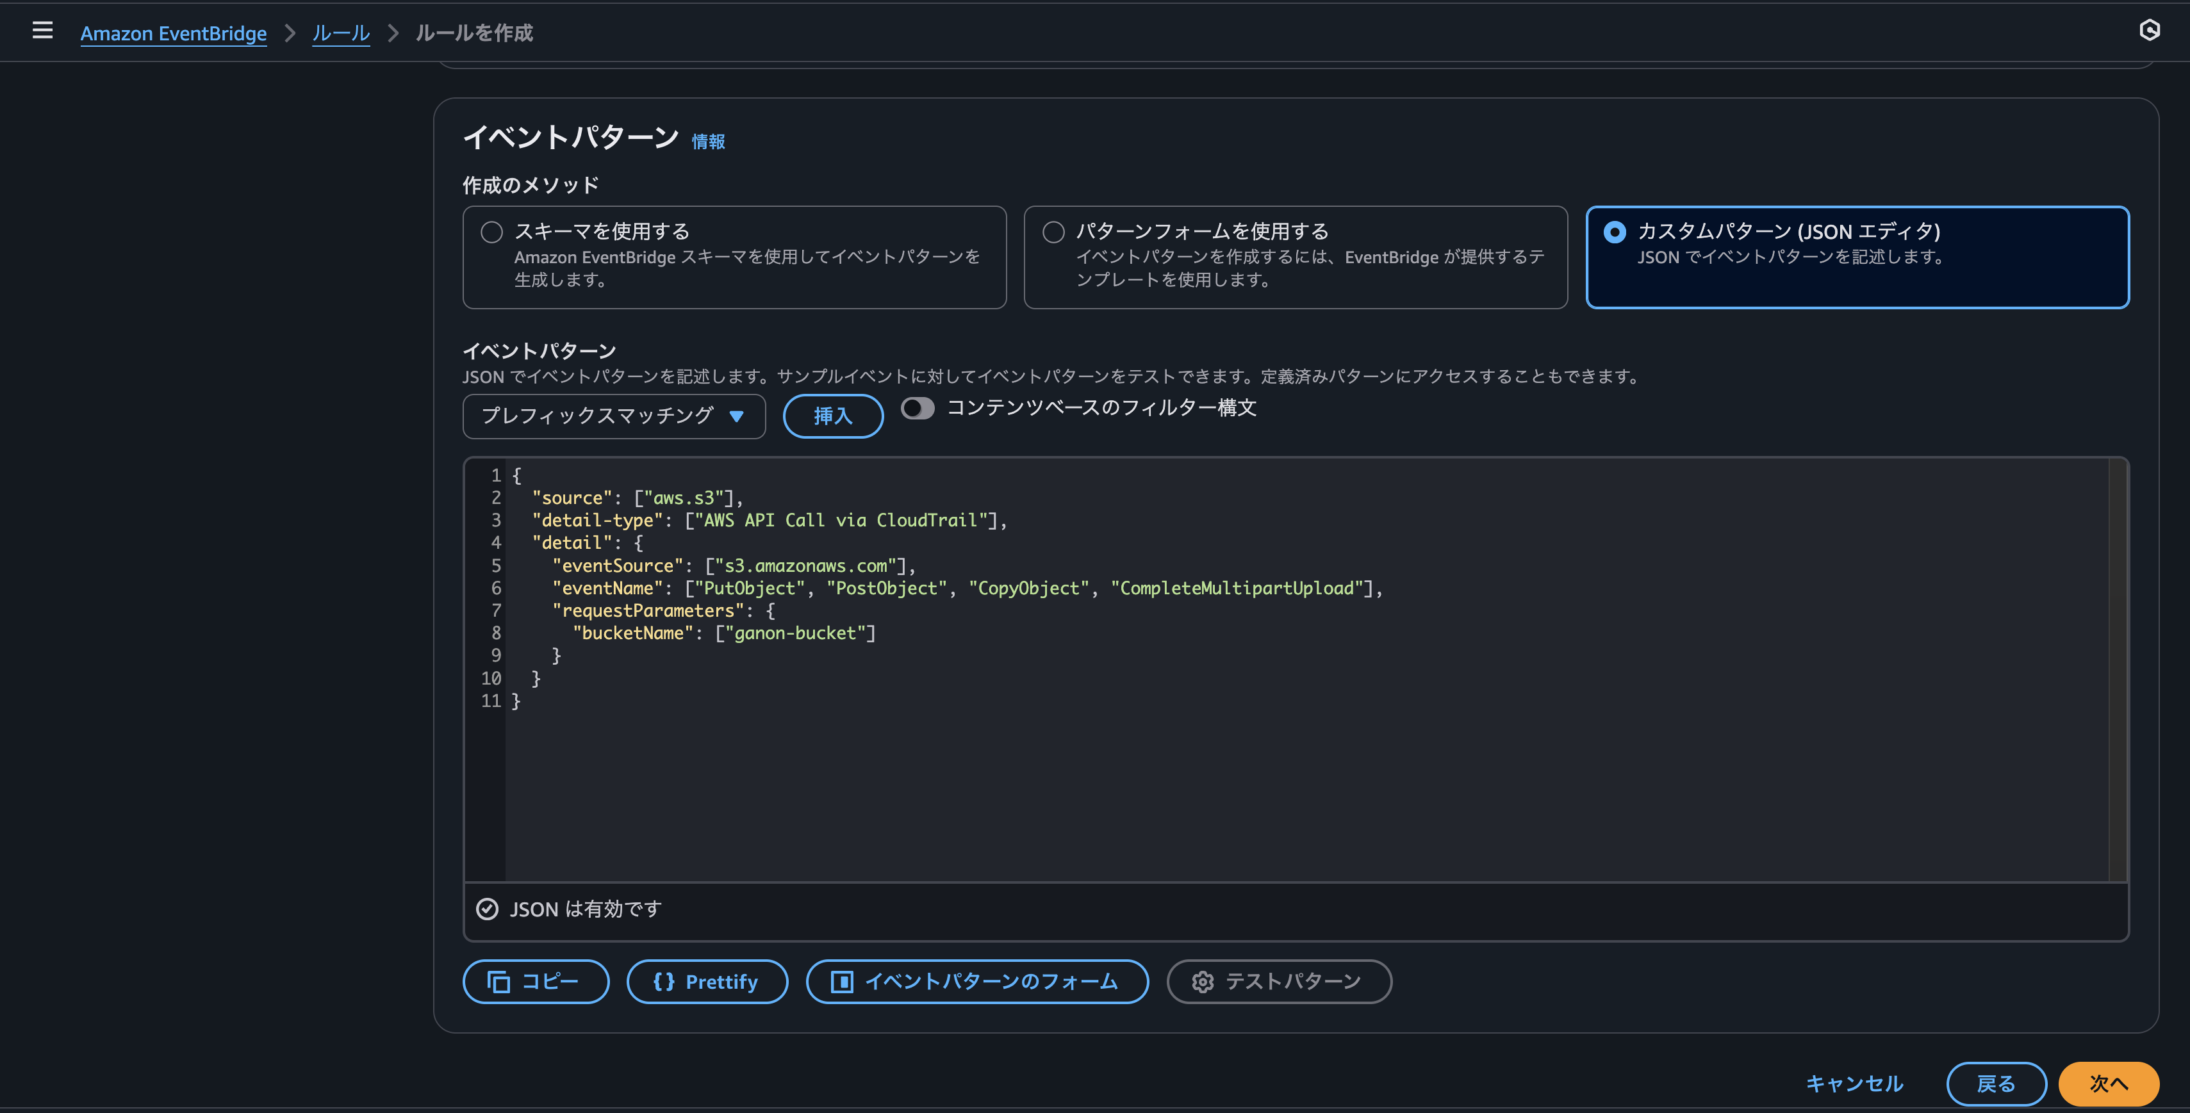Go to Amazon EventBridge breadcrumb

(174, 33)
